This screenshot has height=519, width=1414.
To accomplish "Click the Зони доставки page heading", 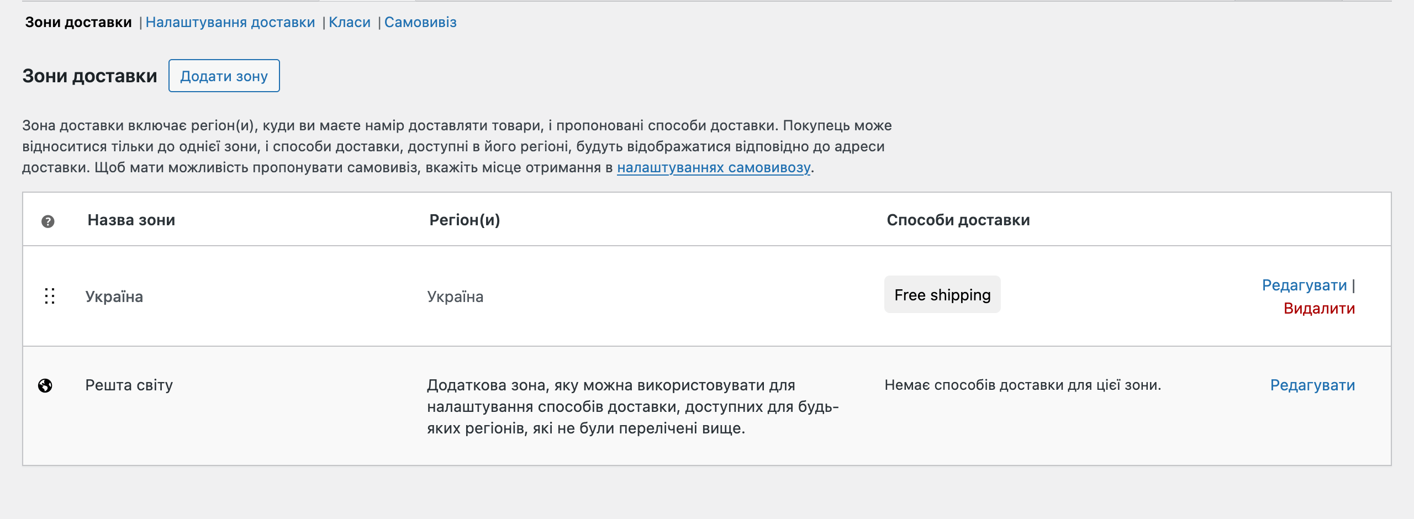I will pos(89,76).
